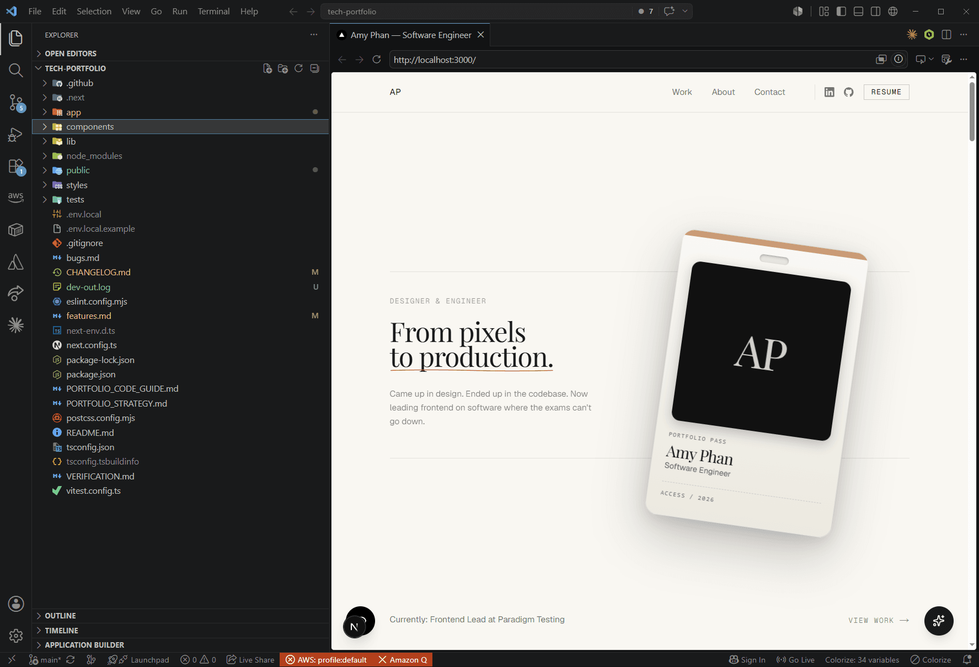Screen dimensions: 979x667
Task: Open the Help menu
Action: (x=249, y=12)
